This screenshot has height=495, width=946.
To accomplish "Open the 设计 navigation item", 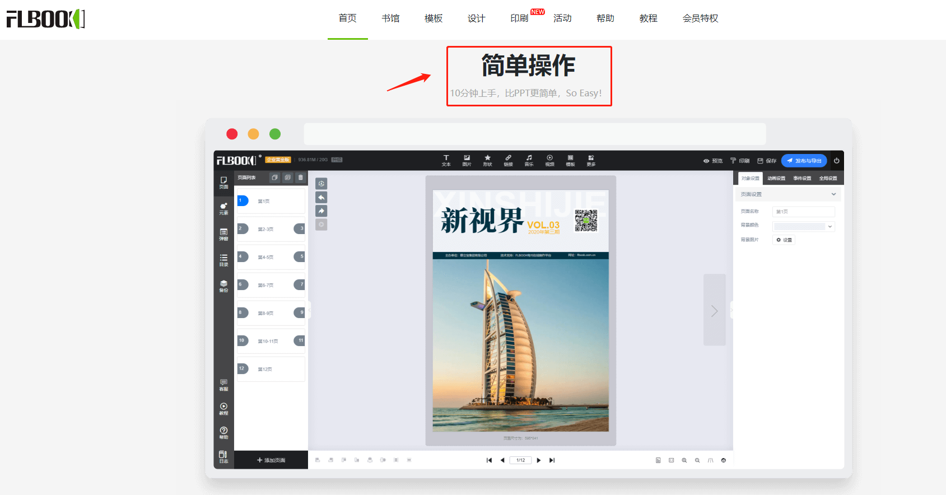I will pyautogui.click(x=476, y=18).
